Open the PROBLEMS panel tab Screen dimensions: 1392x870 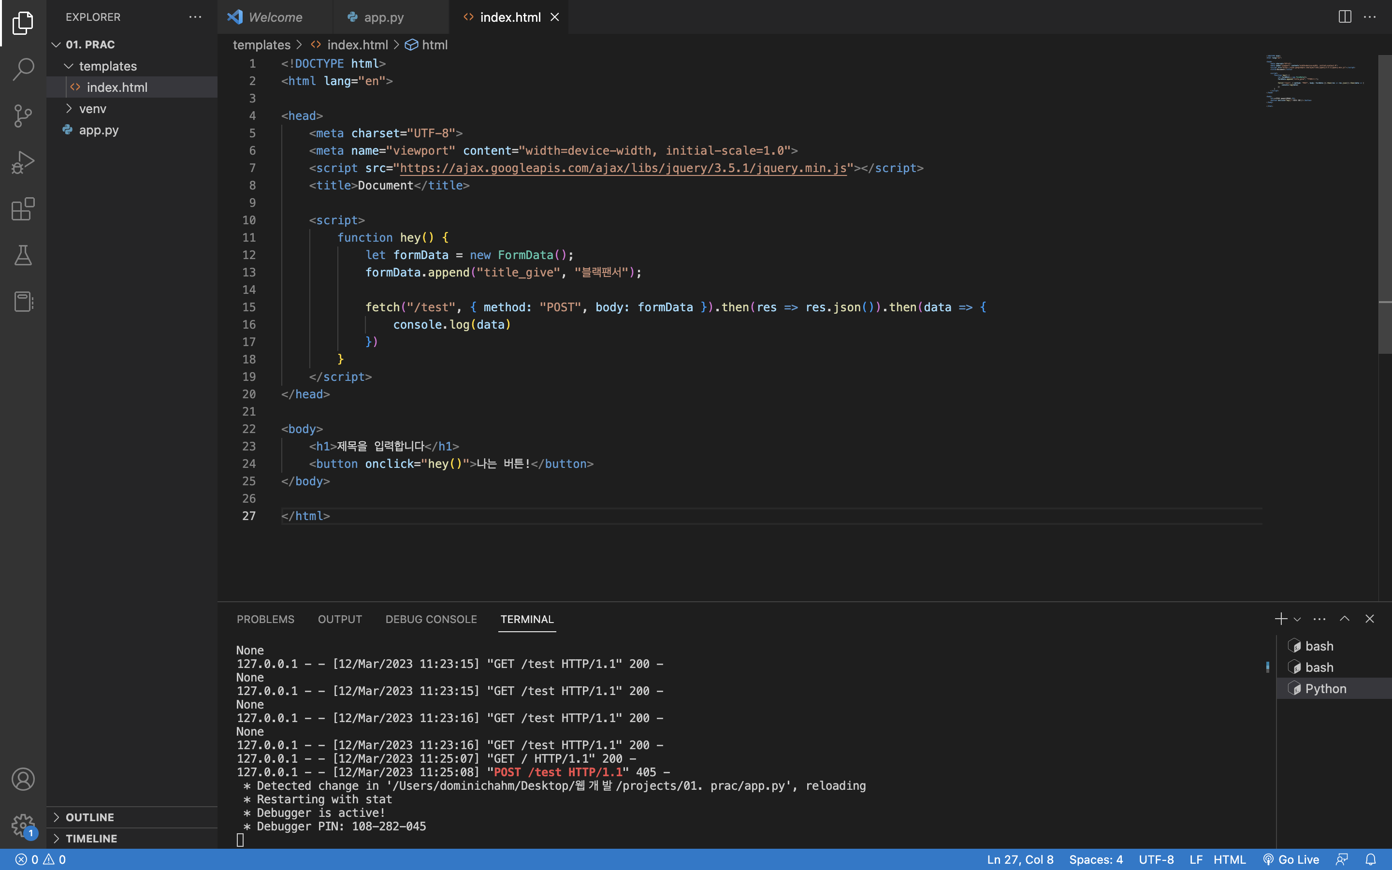266,619
